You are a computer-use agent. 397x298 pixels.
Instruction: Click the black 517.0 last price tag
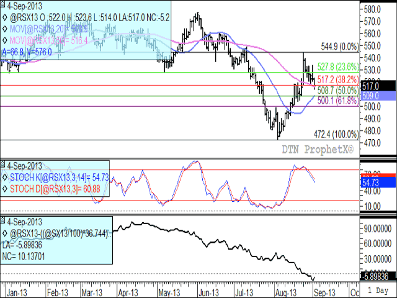[x=378, y=86]
